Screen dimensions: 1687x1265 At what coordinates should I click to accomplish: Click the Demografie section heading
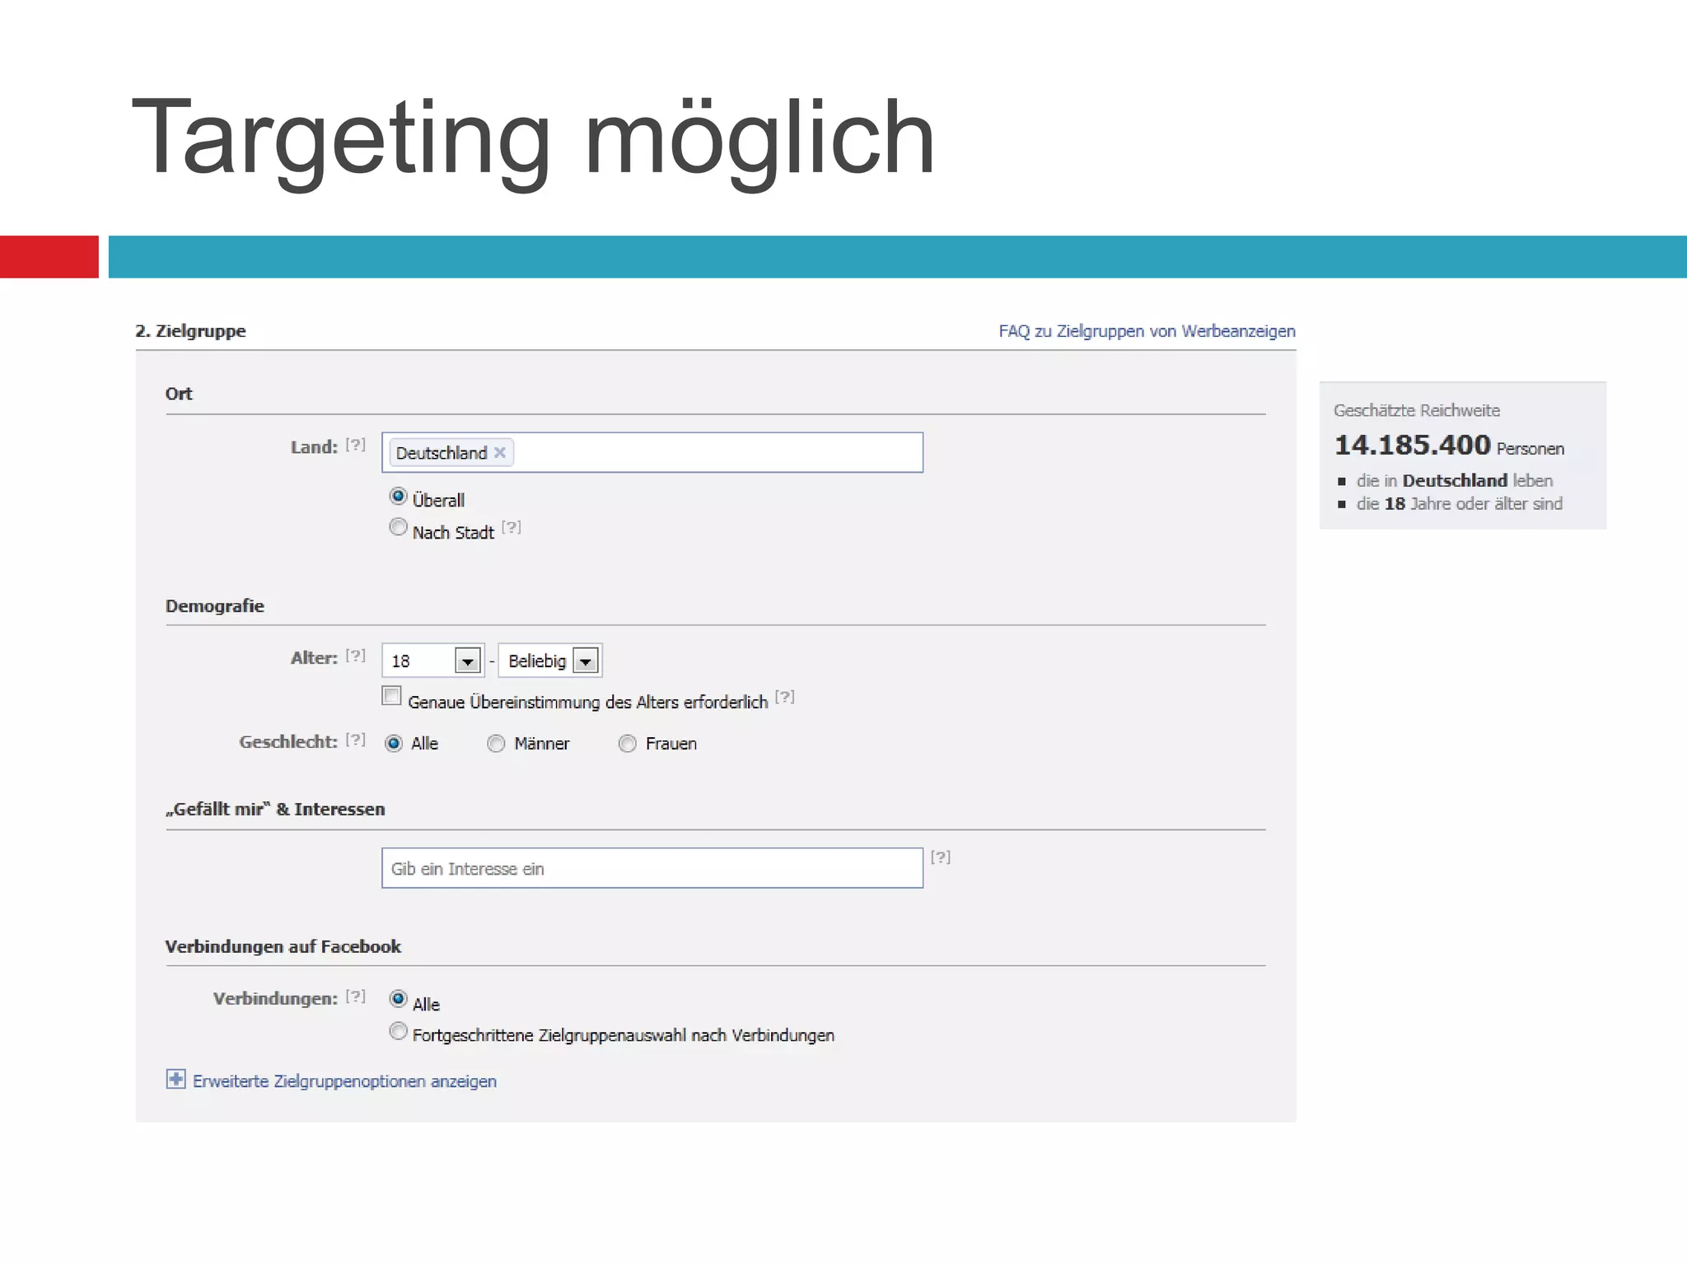point(215,606)
